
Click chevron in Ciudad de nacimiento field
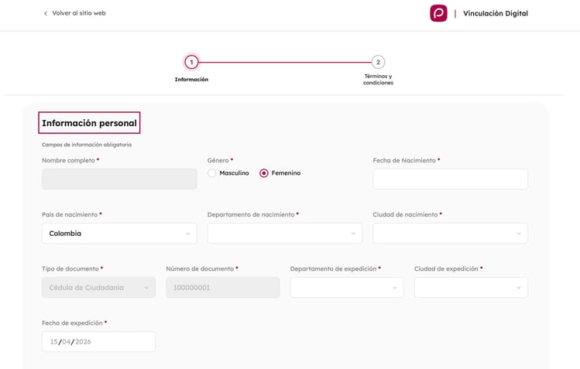coord(519,234)
